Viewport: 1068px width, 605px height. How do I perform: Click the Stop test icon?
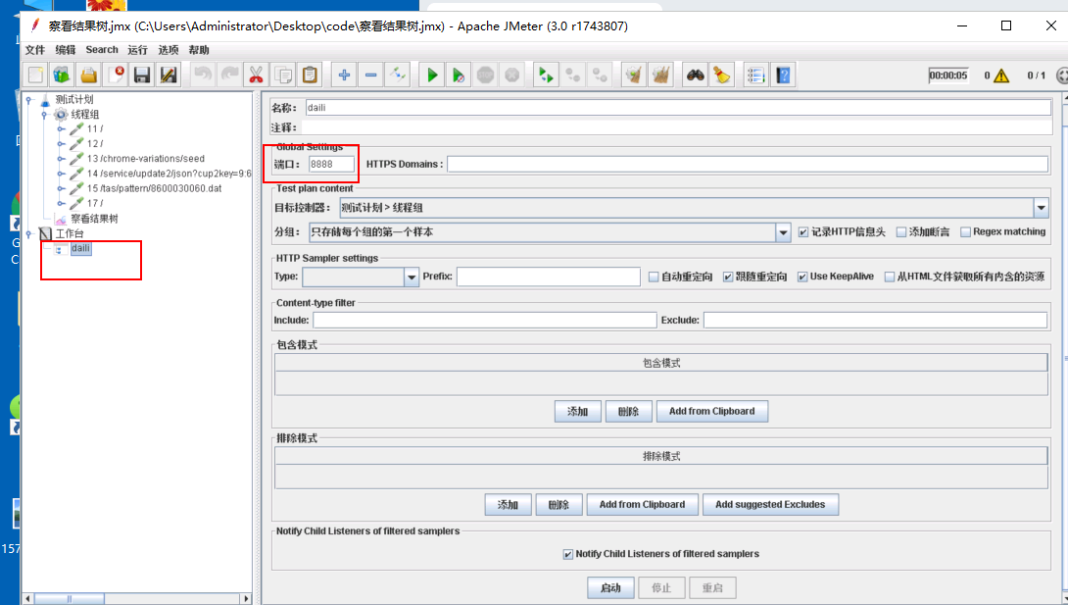(x=485, y=75)
